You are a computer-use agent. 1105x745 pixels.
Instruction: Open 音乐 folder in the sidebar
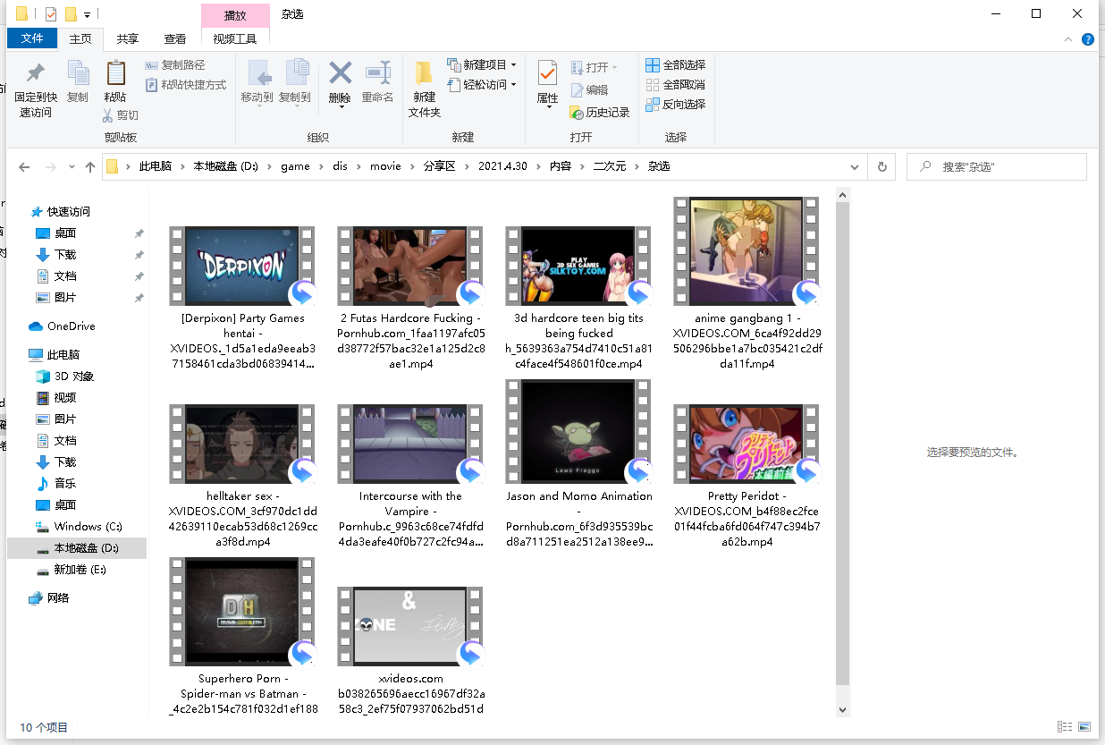[x=55, y=484]
